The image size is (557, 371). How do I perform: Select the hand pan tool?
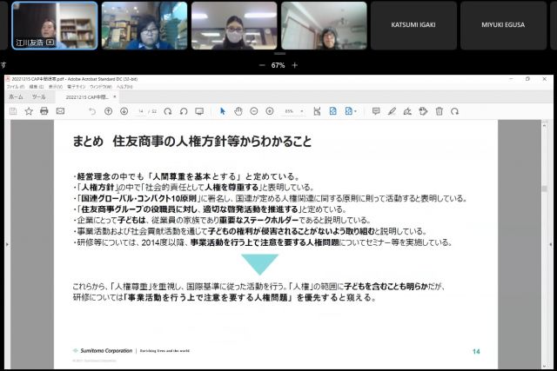click(238, 111)
